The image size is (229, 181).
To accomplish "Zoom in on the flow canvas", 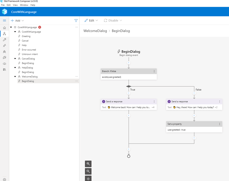I will click(88, 164).
